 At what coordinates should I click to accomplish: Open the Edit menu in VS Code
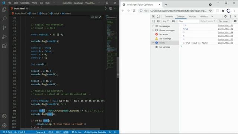(x=16, y=3)
